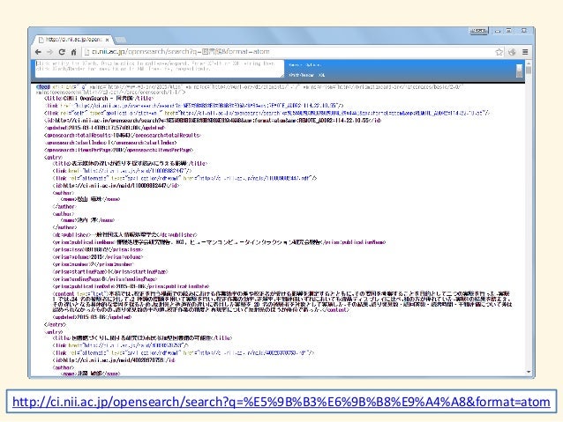Viewport: 563px width, 422px height.
Task: Select second entry id naid/40020370758 line
Action: point(114,360)
